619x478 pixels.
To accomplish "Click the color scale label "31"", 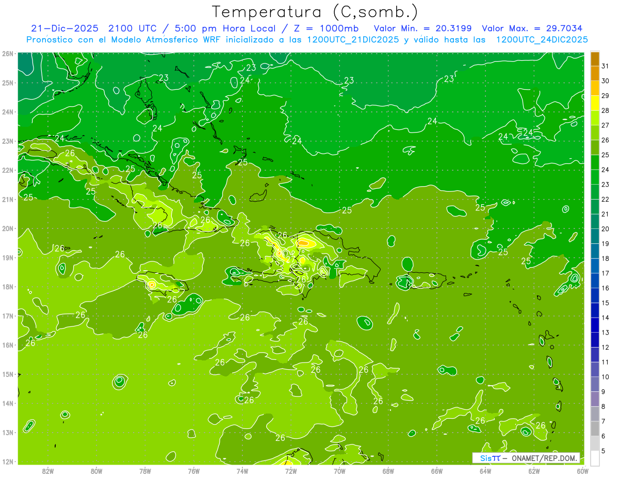I will pyautogui.click(x=606, y=66).
